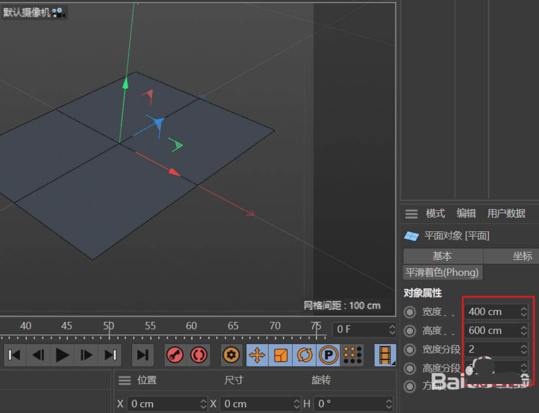Toggle the radio button next to 宽度分段
Screen dimensions: 539x413
pyautogui.click(x=410, y=349)
